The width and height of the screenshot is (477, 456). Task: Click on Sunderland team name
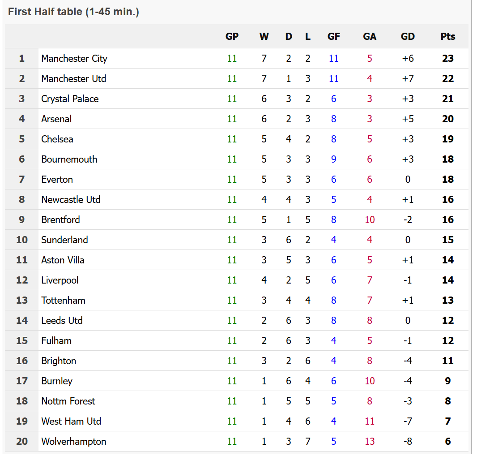(64, 240)
